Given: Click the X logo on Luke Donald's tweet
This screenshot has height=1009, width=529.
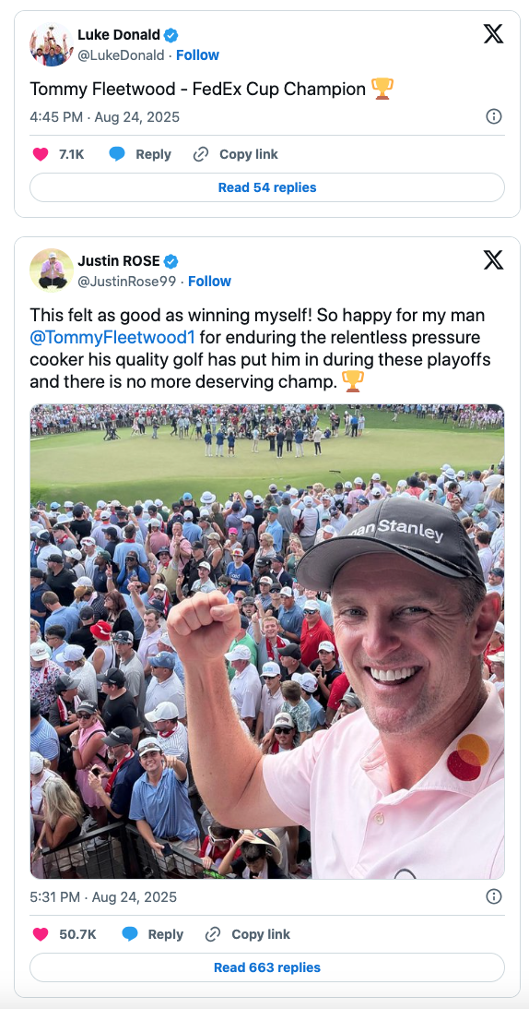Looking at the screenshot, I should tap(493, 33).
